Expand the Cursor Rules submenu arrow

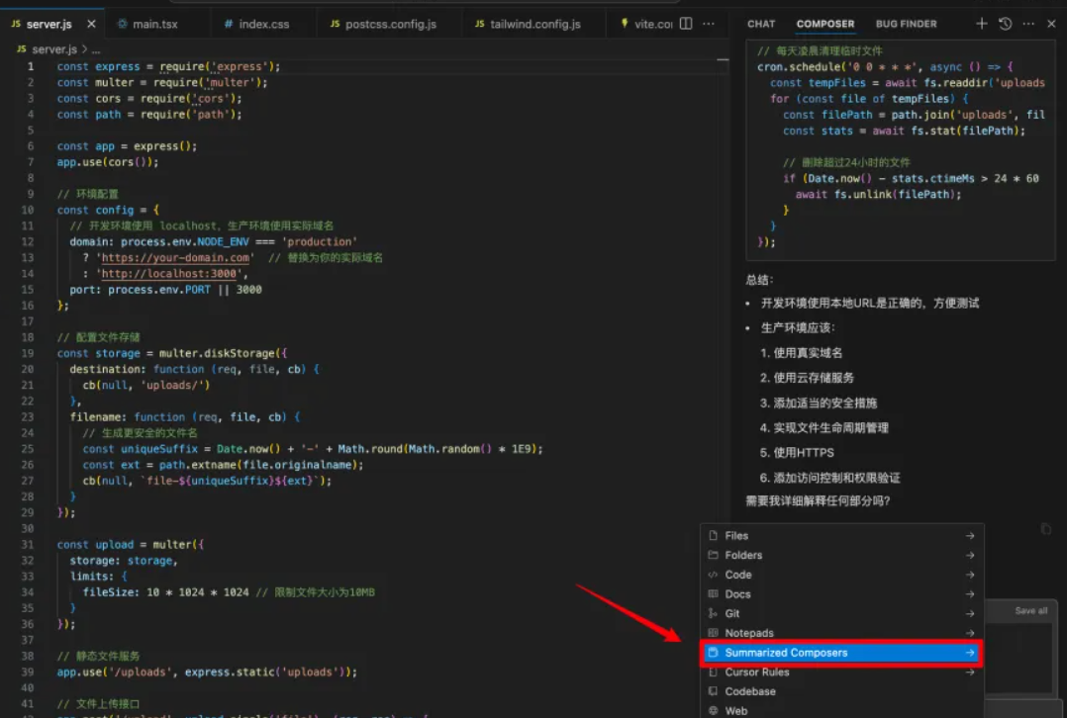[x=970, y=672]
